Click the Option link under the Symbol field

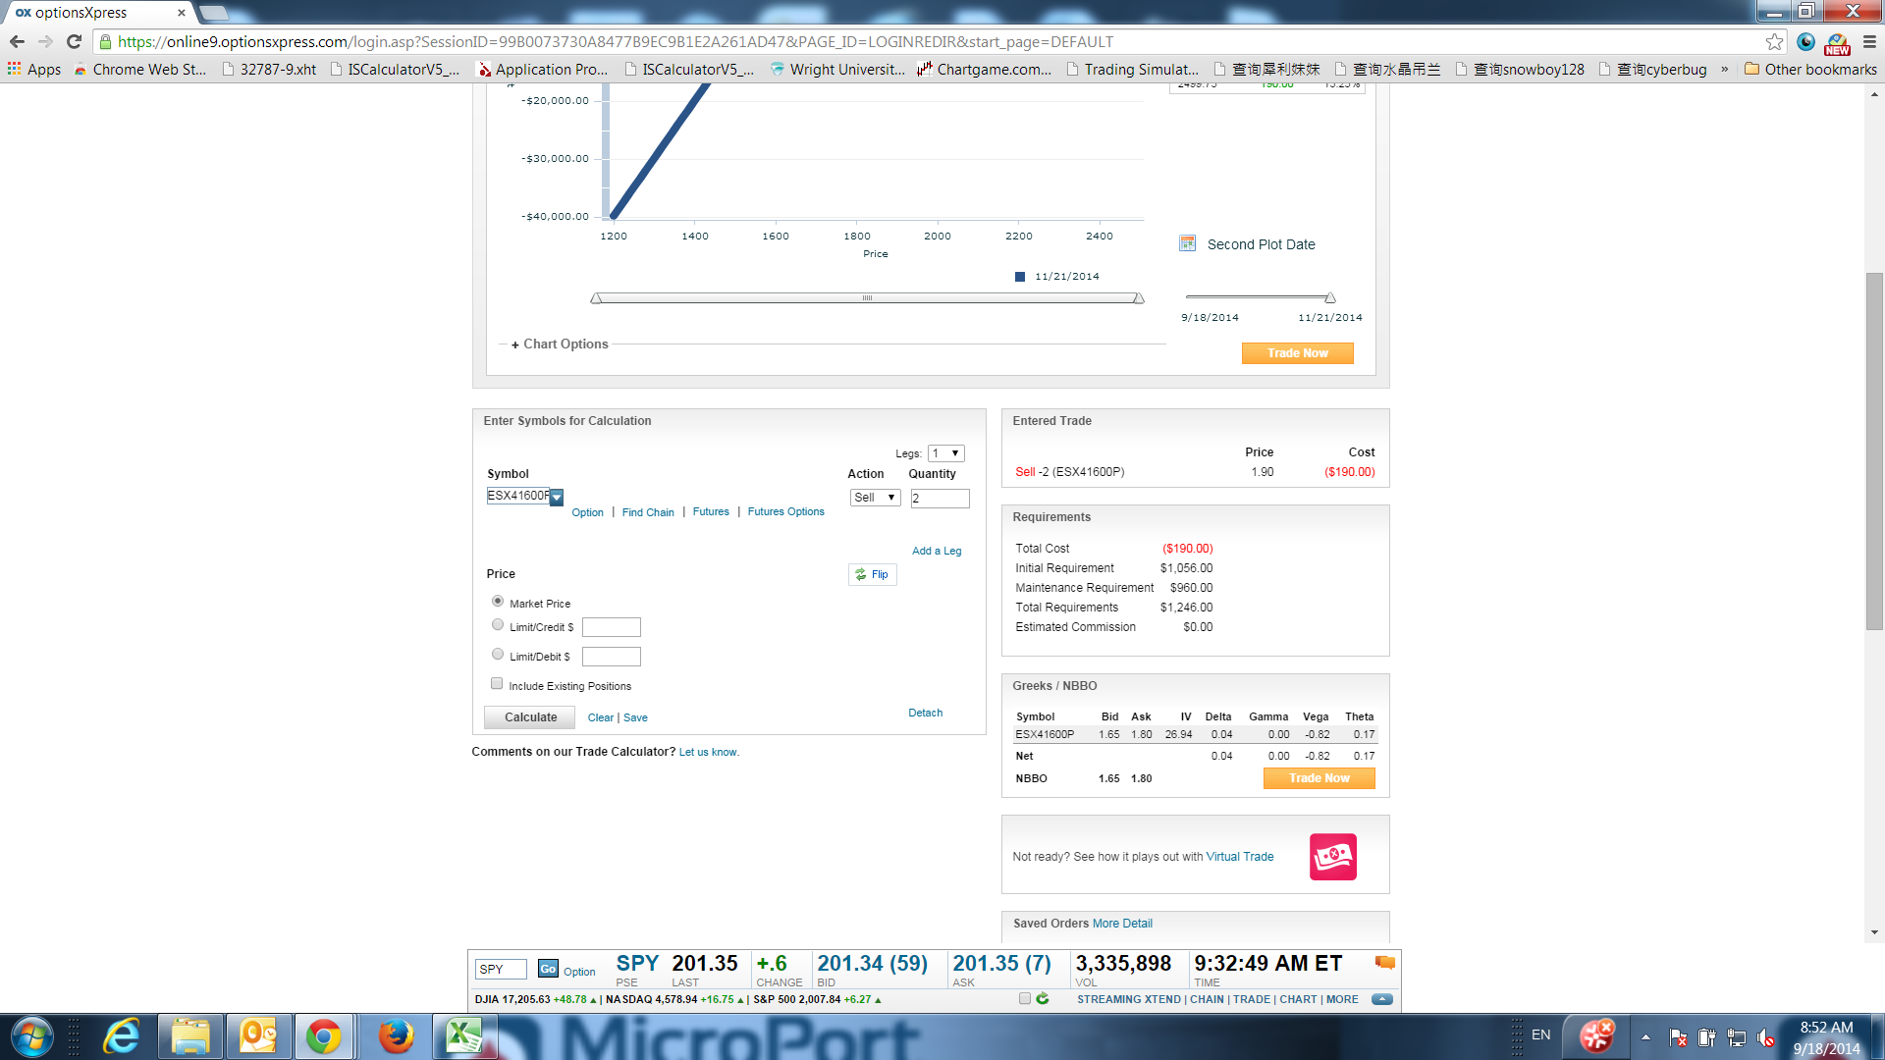(587, 512)
